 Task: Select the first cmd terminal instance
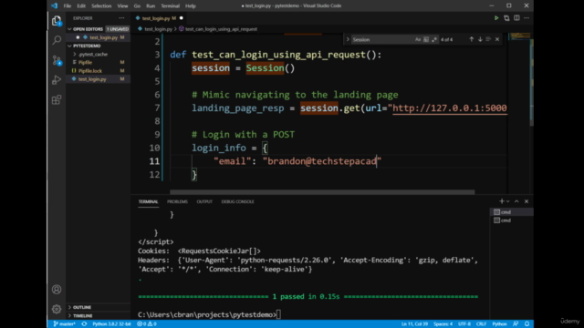point(511,212)
